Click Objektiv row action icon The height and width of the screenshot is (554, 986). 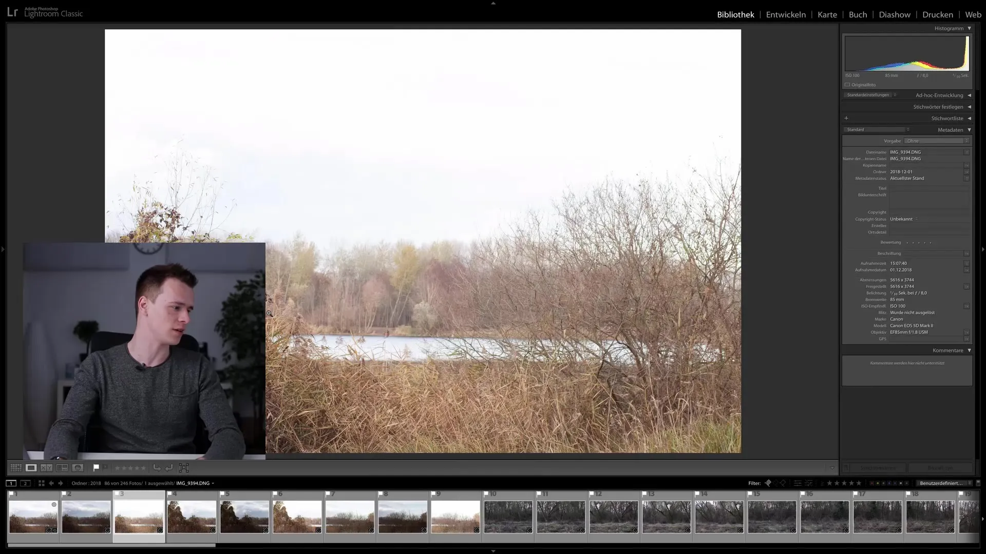(x=966, y=332)
